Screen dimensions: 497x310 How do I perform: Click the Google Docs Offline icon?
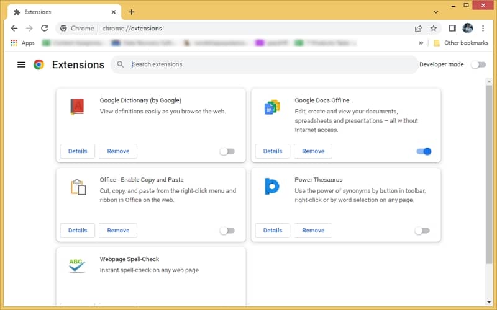(x=272, y=107)
